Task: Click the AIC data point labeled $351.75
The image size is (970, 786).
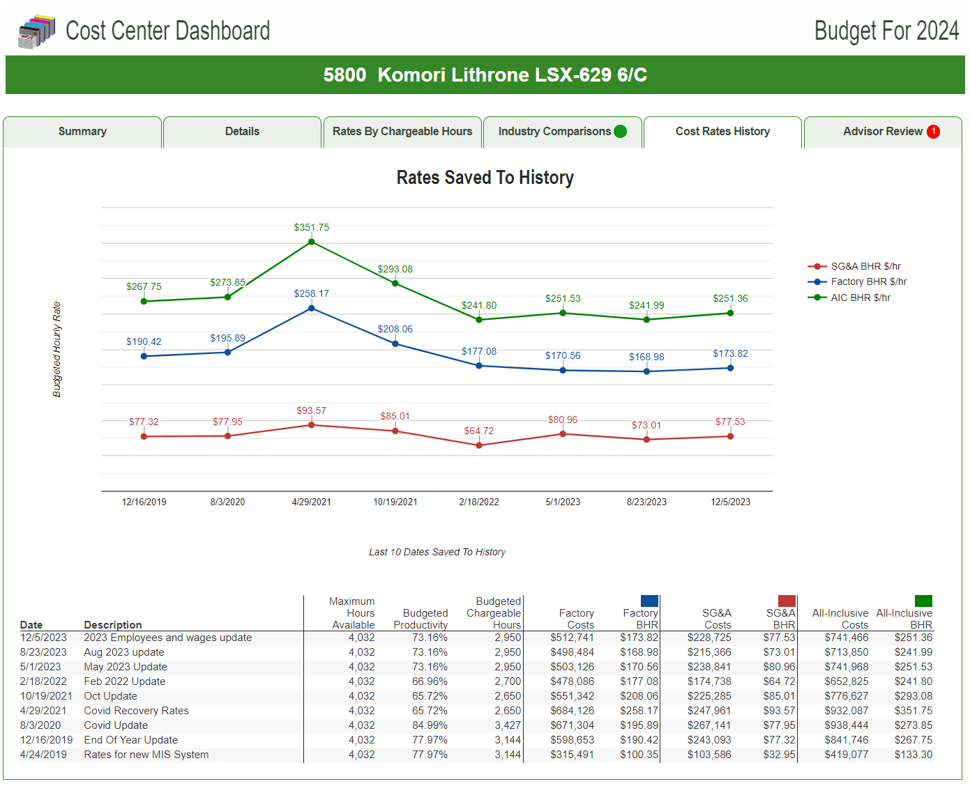Action: [x=311, y=242]
